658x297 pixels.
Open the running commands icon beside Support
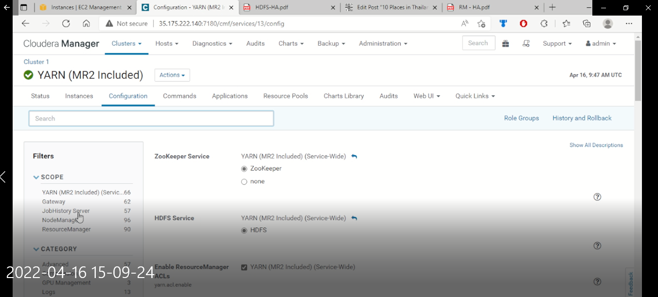click(x=526, y=43)
